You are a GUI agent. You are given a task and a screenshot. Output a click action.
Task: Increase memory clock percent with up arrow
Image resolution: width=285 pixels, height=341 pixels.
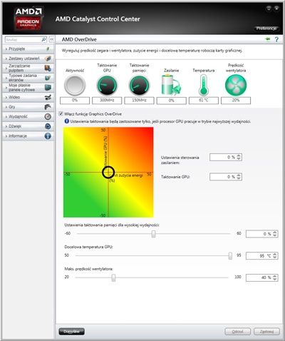(275, 232)
